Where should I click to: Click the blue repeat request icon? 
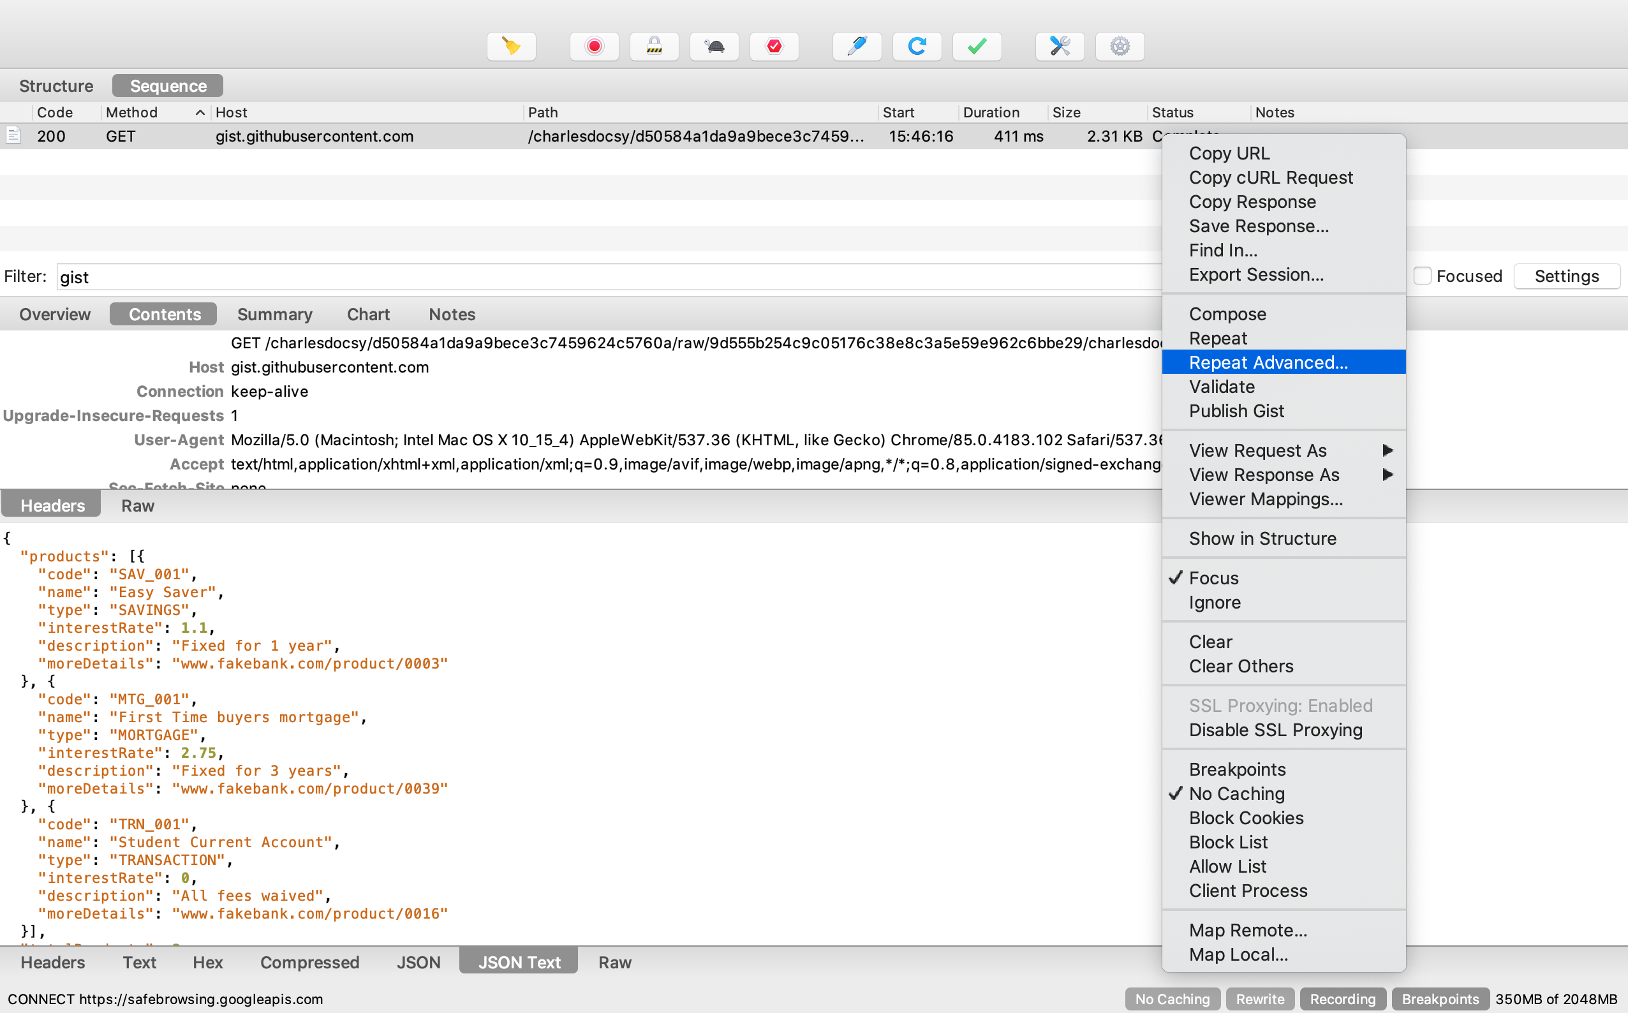pyautogui.click(x=917, y=46)
